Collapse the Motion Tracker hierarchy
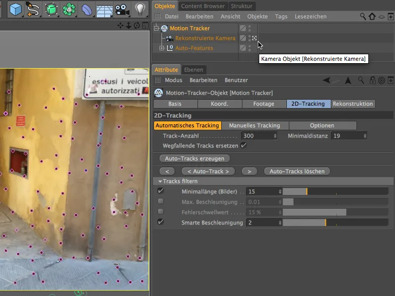 click(156, 28)
